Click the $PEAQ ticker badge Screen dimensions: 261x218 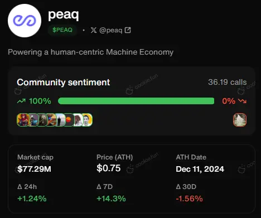pos(62,30)
